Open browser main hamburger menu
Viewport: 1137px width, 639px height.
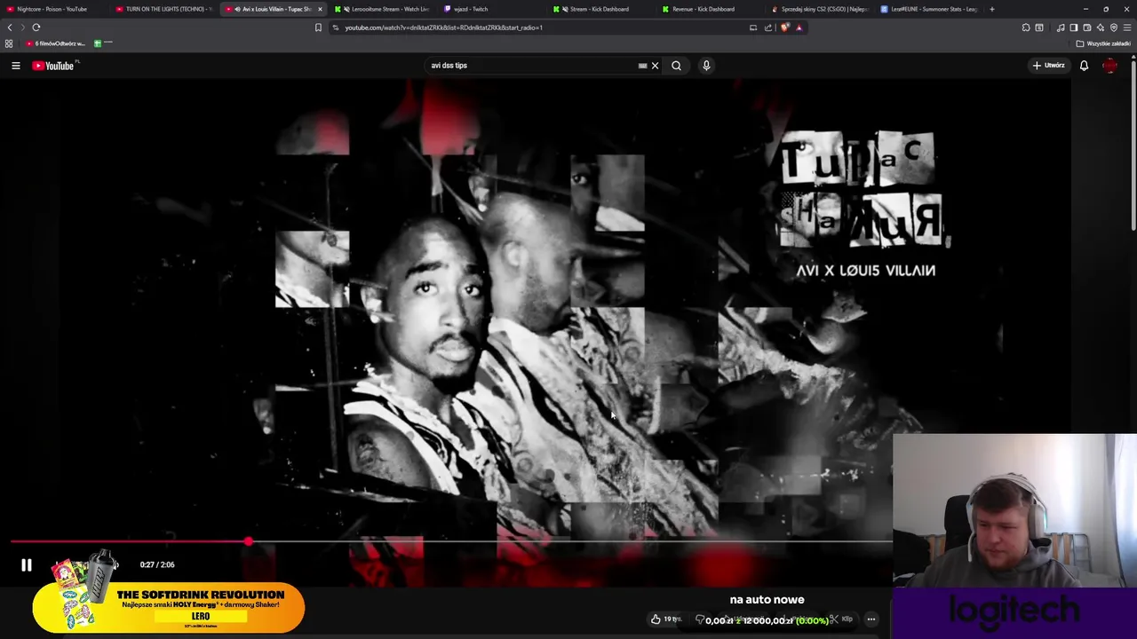(1127, 28)
